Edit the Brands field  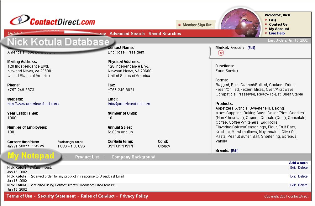[x=235, y=151]
